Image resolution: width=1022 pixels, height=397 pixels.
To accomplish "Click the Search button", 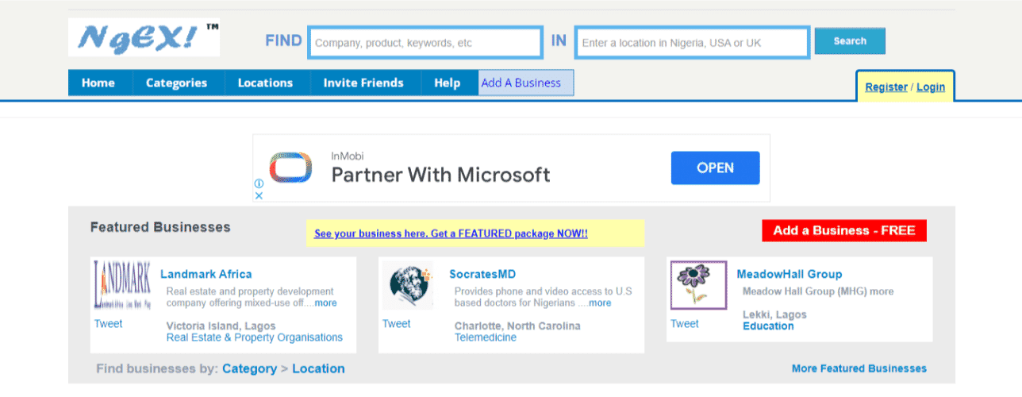I will point(850,41).
